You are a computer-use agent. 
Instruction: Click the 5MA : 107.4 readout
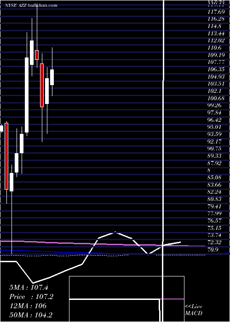pyautogui.click(x=29, y=287)
